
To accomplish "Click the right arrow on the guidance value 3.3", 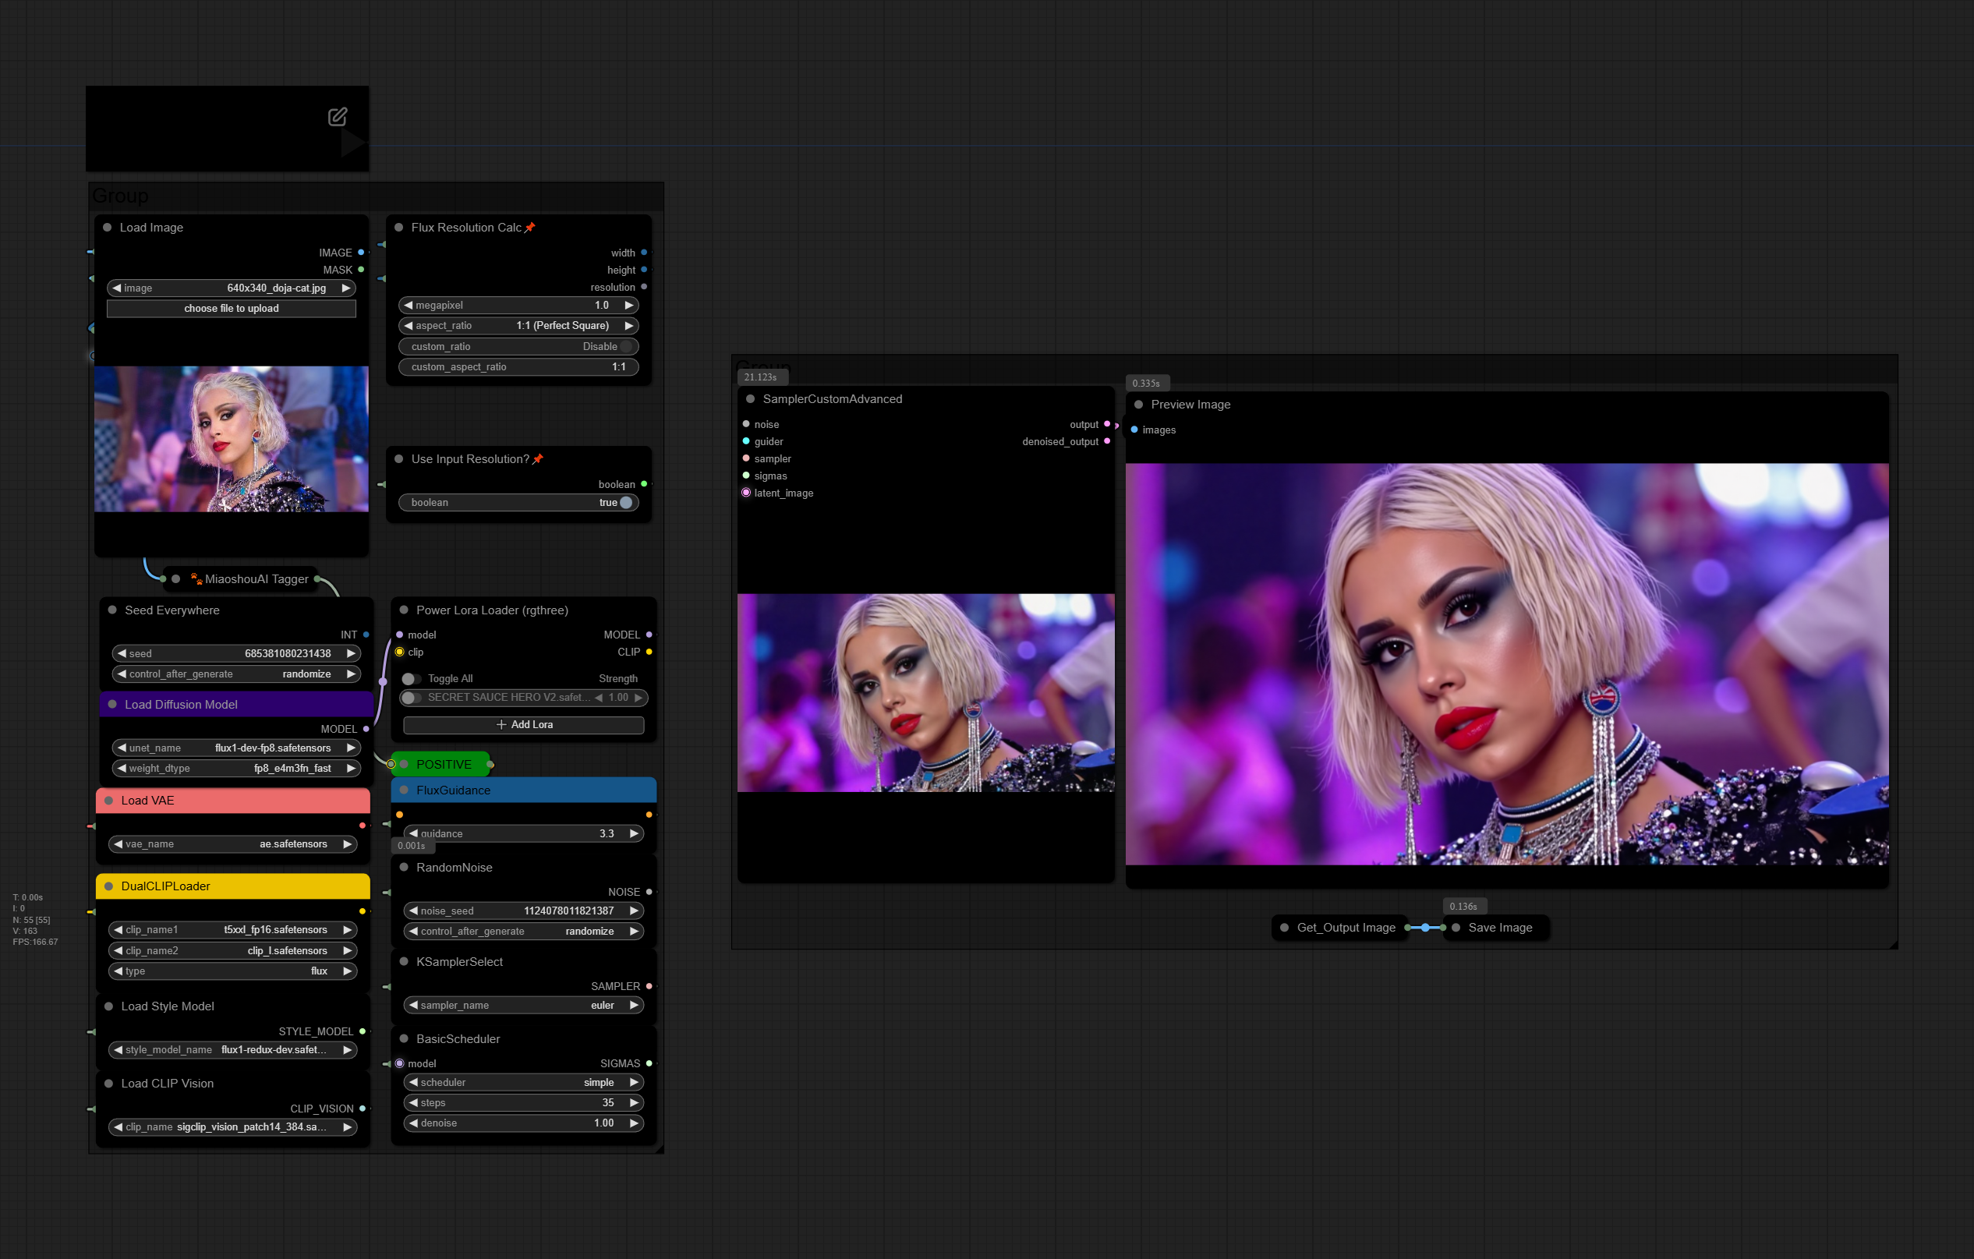I will [634, 833].
